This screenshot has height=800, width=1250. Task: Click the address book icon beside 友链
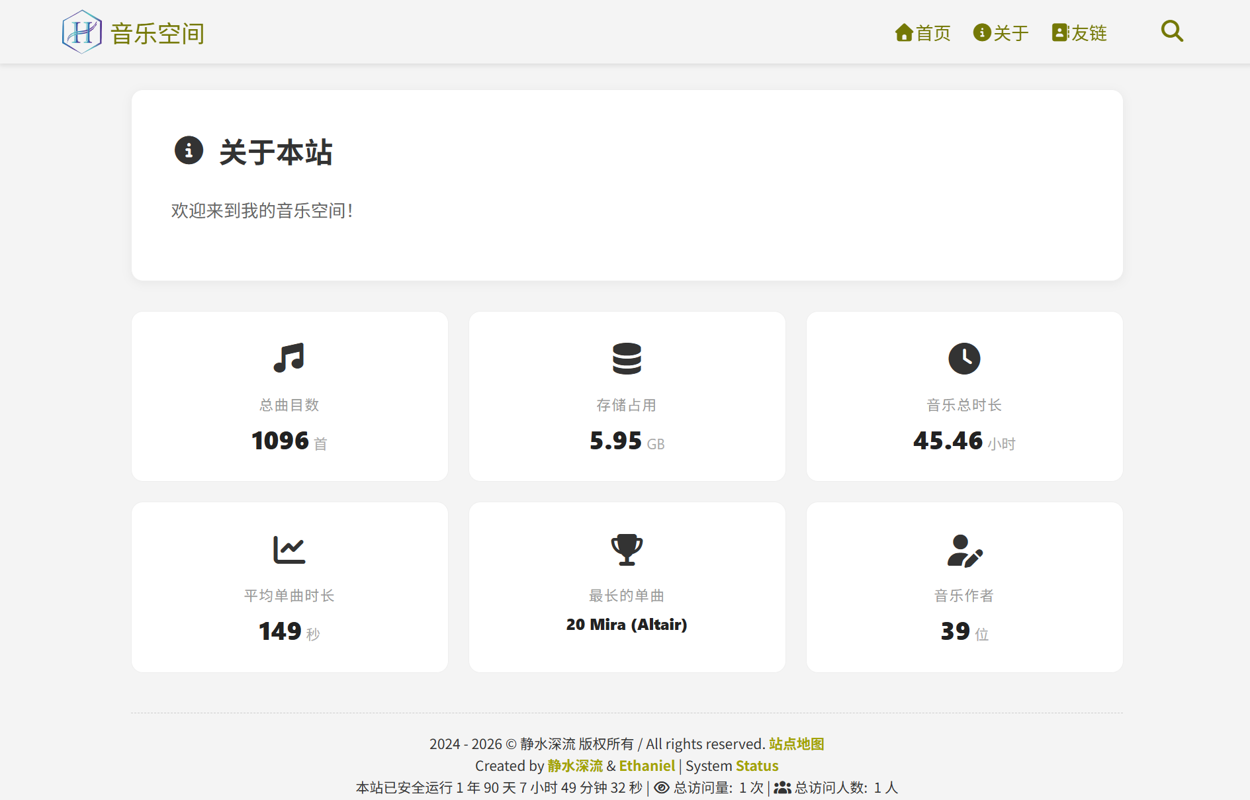click(x=1060, y=32)
